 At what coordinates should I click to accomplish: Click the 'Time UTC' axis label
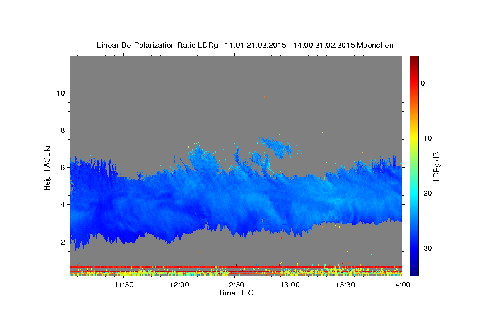(x=236, y=293)
